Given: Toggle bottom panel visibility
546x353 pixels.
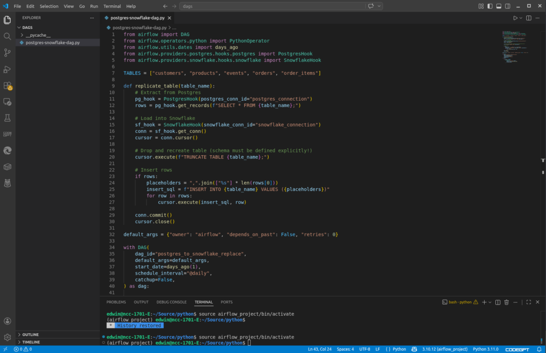Looking at the screenshot, I should tap(499, 6).
